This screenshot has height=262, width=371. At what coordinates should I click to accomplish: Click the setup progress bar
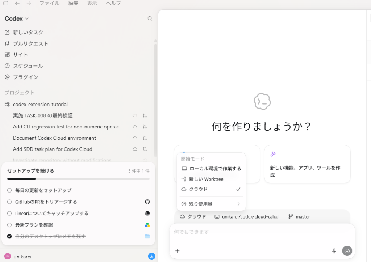[x=78, y=179]
